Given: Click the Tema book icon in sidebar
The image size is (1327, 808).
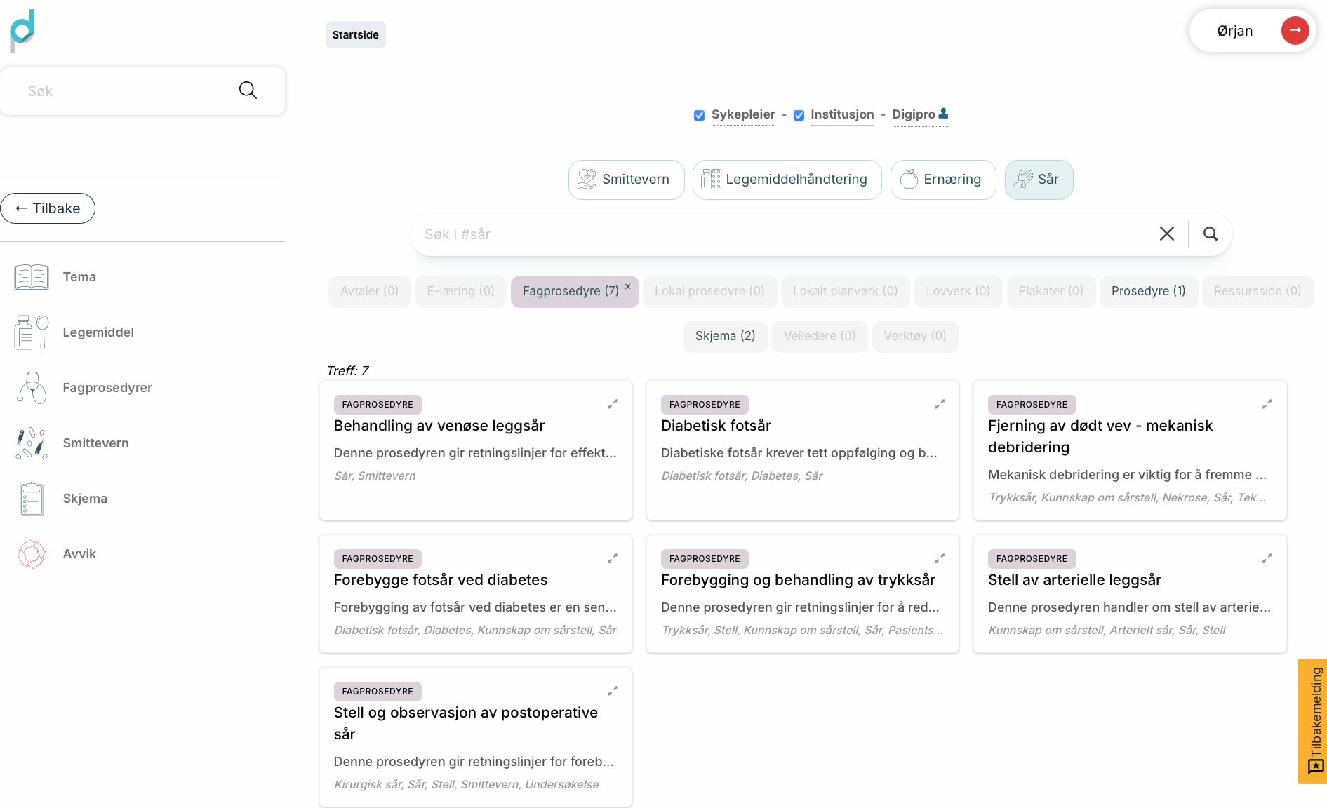Looking at the screenshot, I should [x=32, y=277].
